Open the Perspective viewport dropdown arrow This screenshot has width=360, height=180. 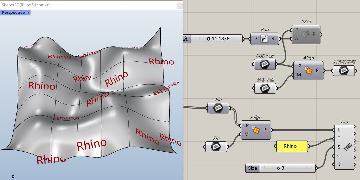29,12
